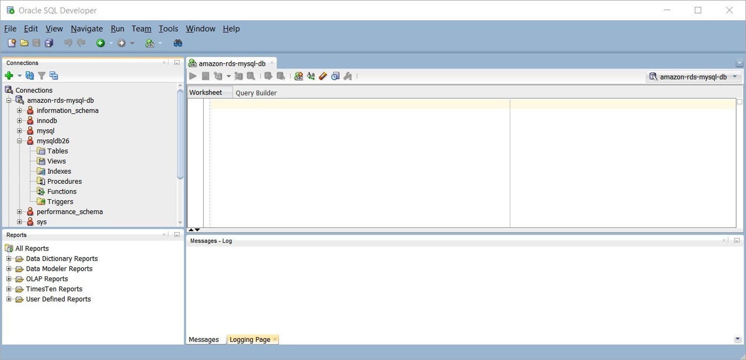Open the Messages Log tab list dropdown at bottom right

tap(737, 339)
